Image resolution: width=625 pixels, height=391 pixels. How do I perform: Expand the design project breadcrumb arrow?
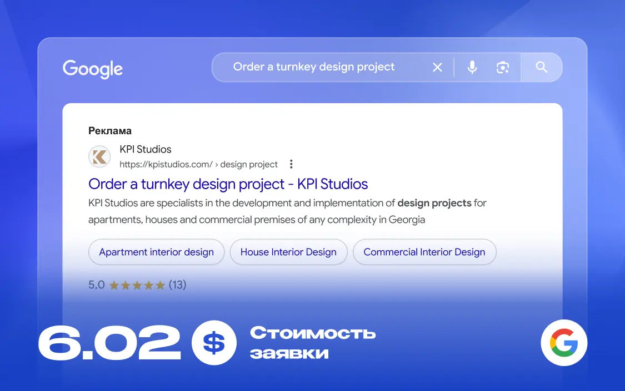click(x=218, y=164)
